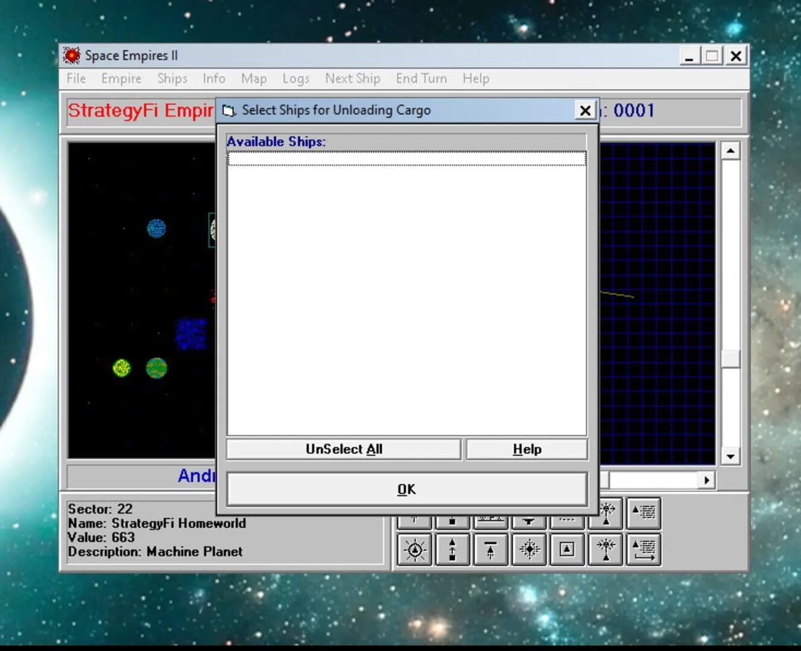The image size is (801, 651).
Task: Click the drop cargo icon showing triangle under bar
Action: (490, 550)
